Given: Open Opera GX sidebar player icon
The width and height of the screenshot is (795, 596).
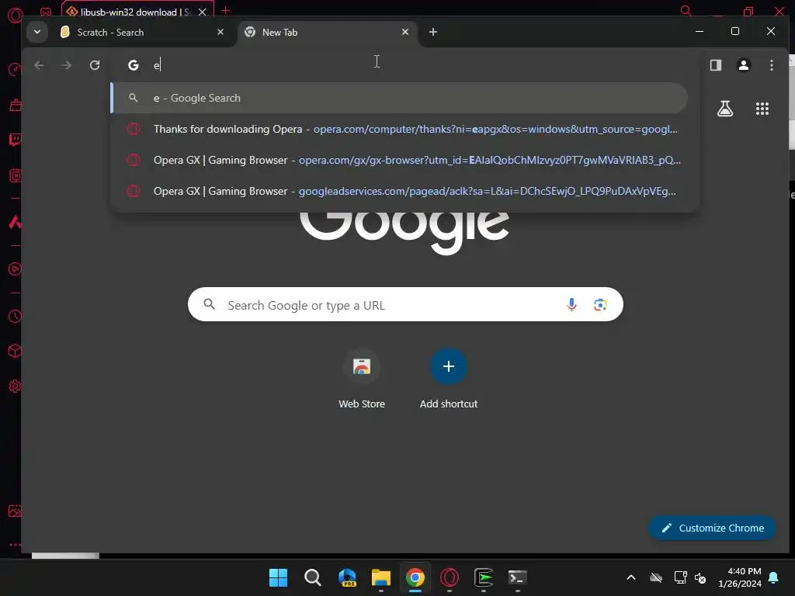Looking at the screenshot, I should pyautogui.click(x=16, y=269).
